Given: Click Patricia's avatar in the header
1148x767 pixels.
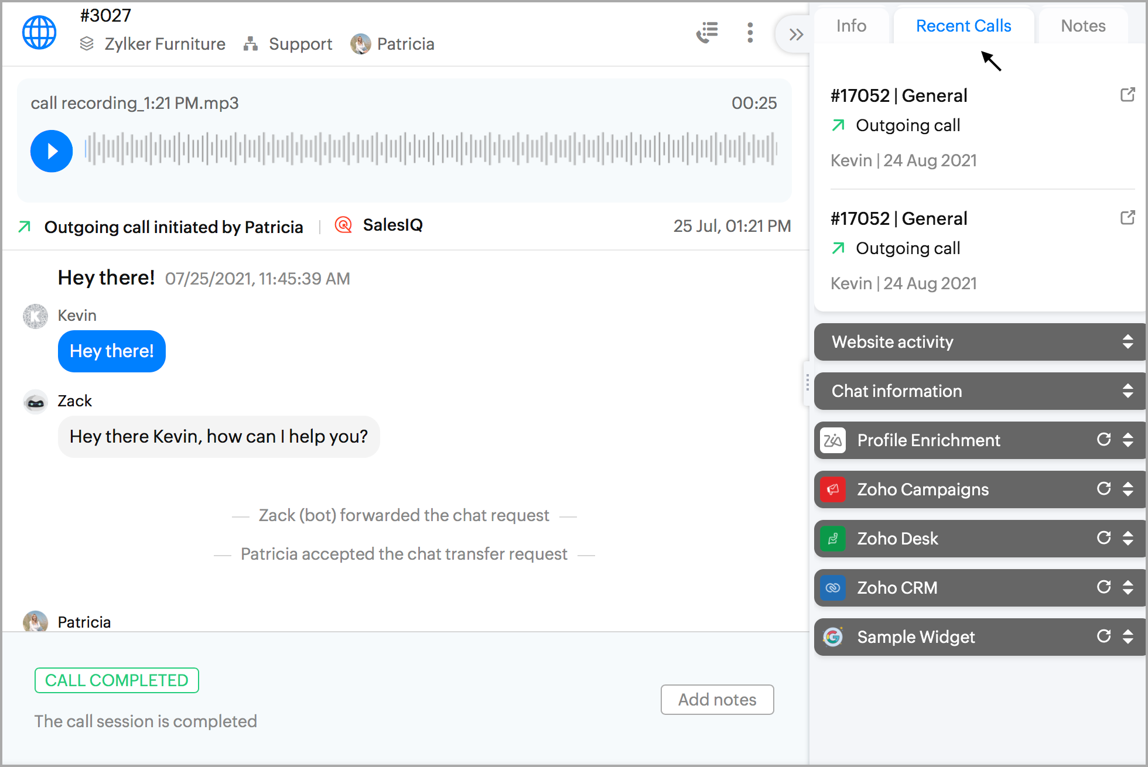Looking at the screenshot, I should point(360,44).
